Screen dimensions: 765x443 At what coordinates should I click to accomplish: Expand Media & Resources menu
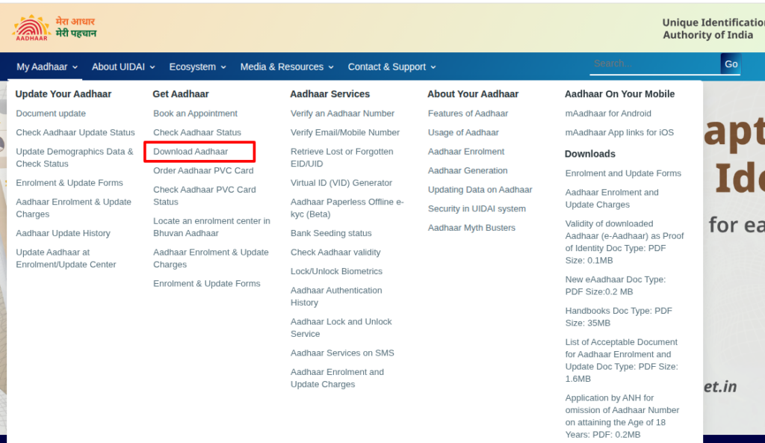282,66
